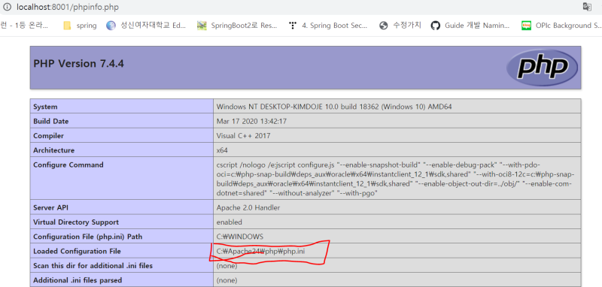Screen dimensions: 602x287
Task: Click the SpringBoot2로 bookmark favicon
Action: 202,26
